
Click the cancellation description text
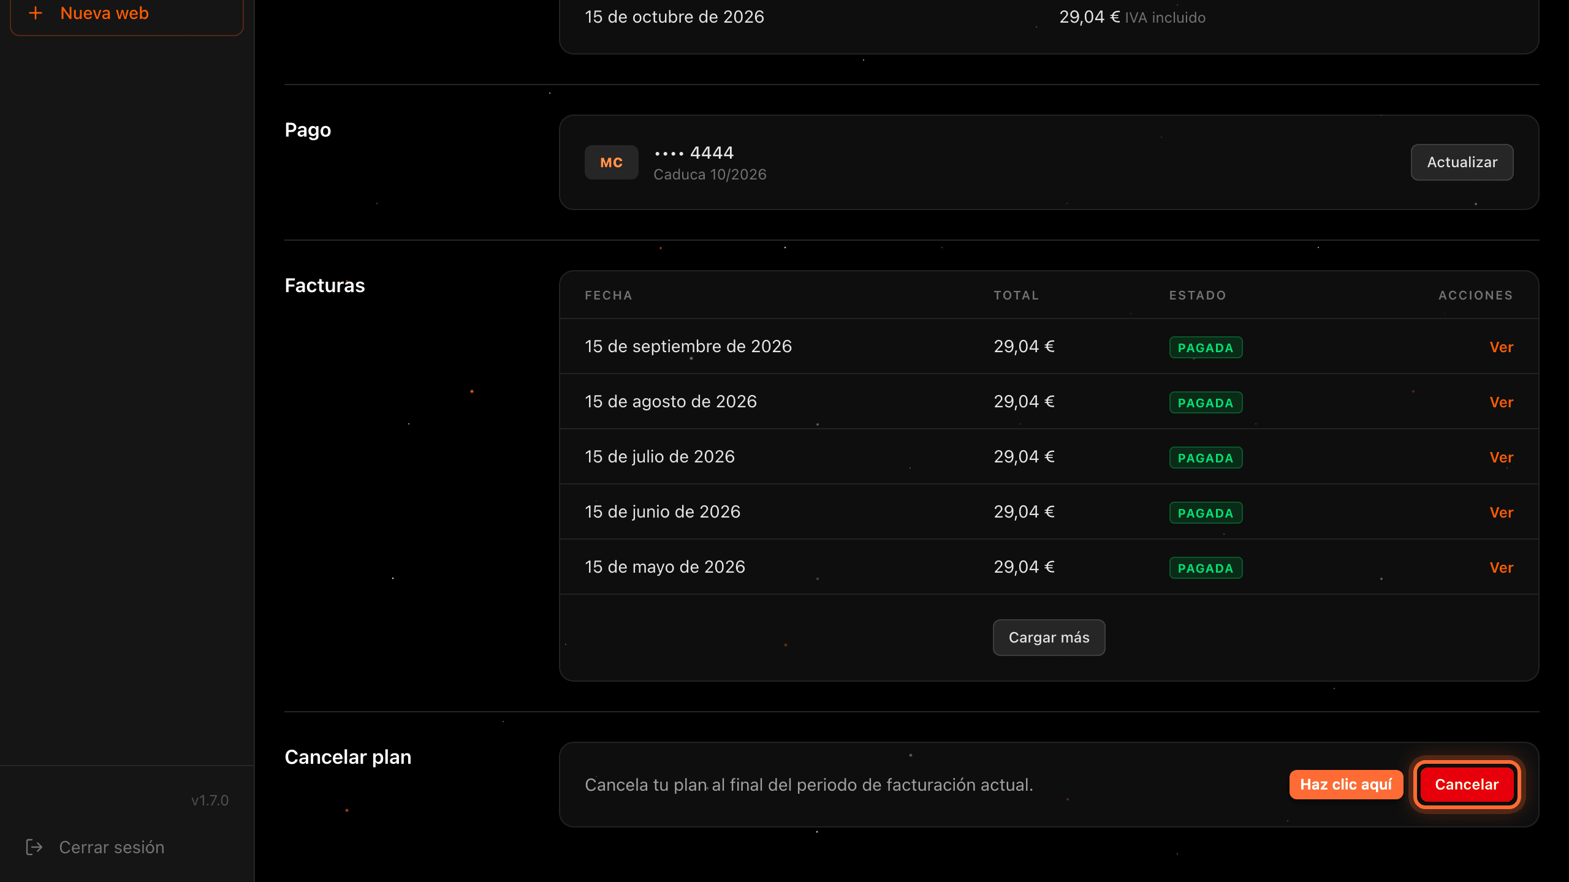point(809,785)
